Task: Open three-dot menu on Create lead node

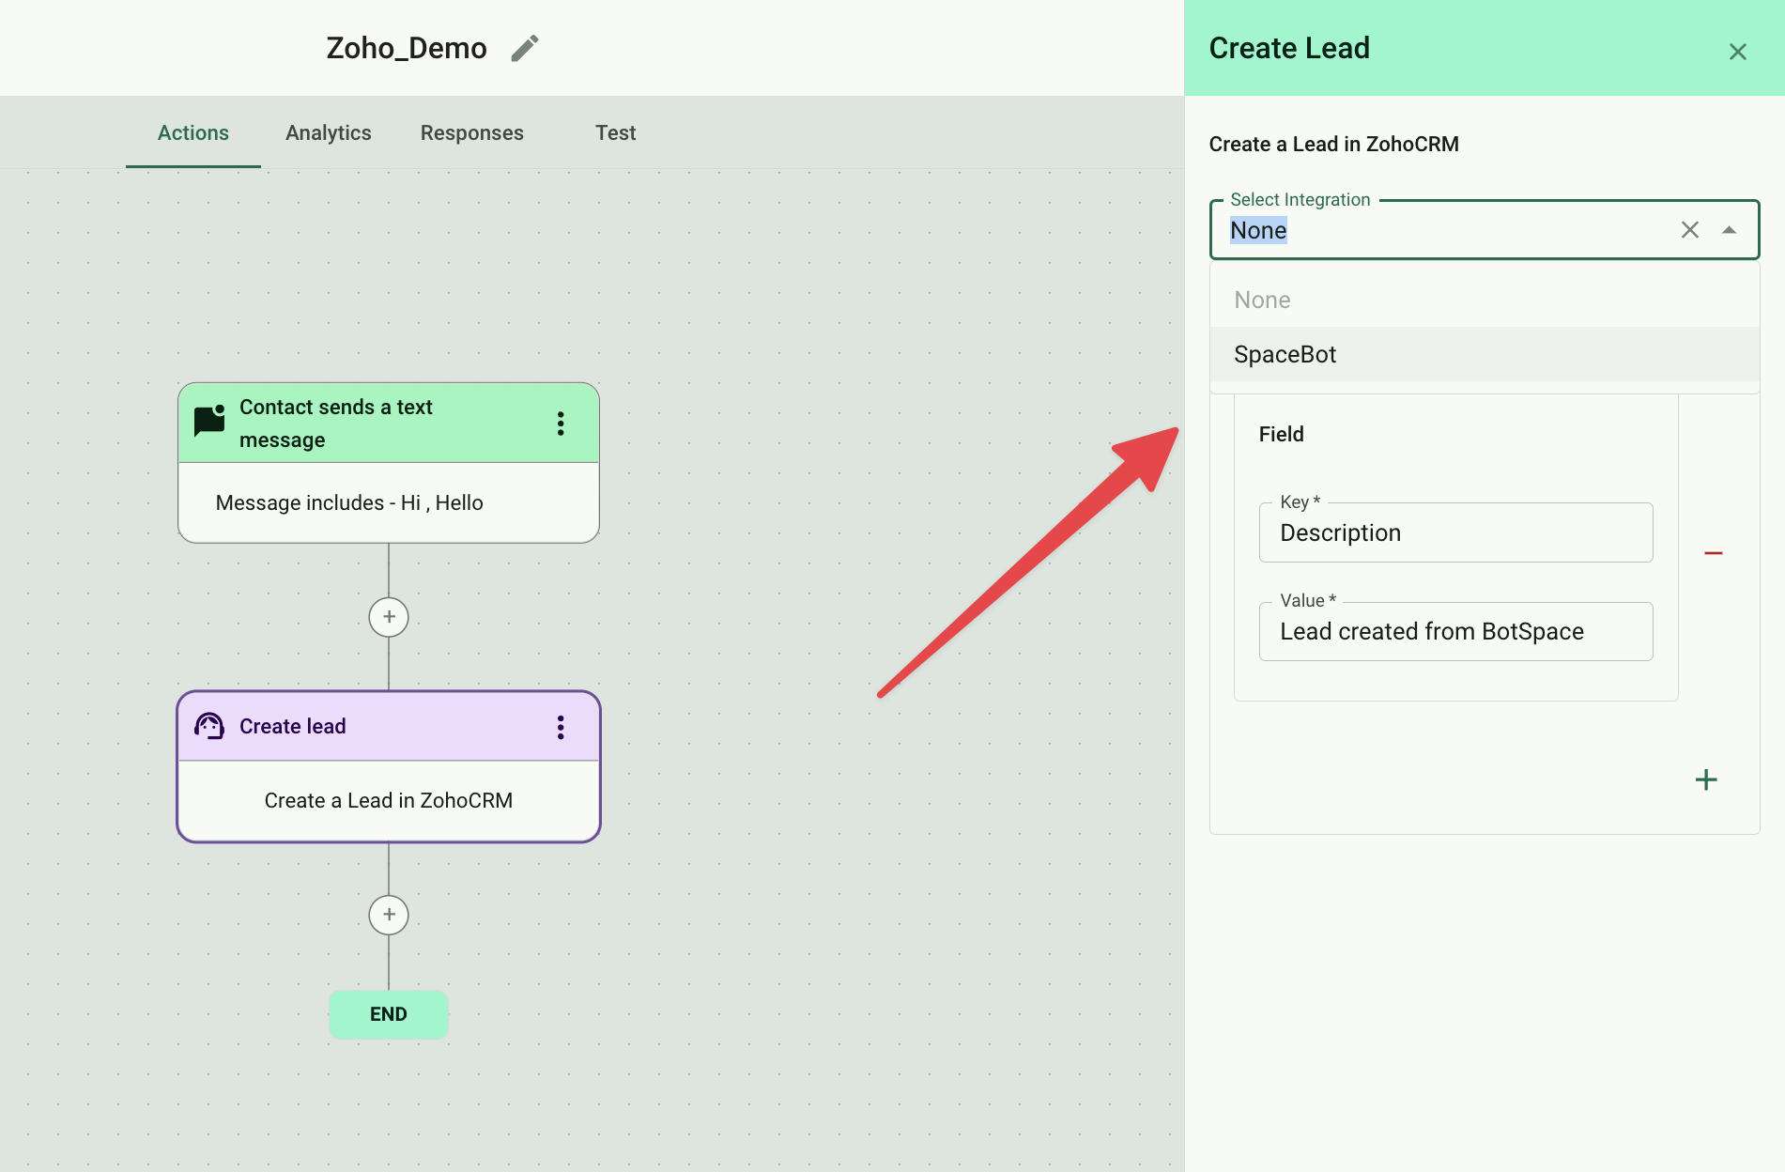Action: coord(561,727)
